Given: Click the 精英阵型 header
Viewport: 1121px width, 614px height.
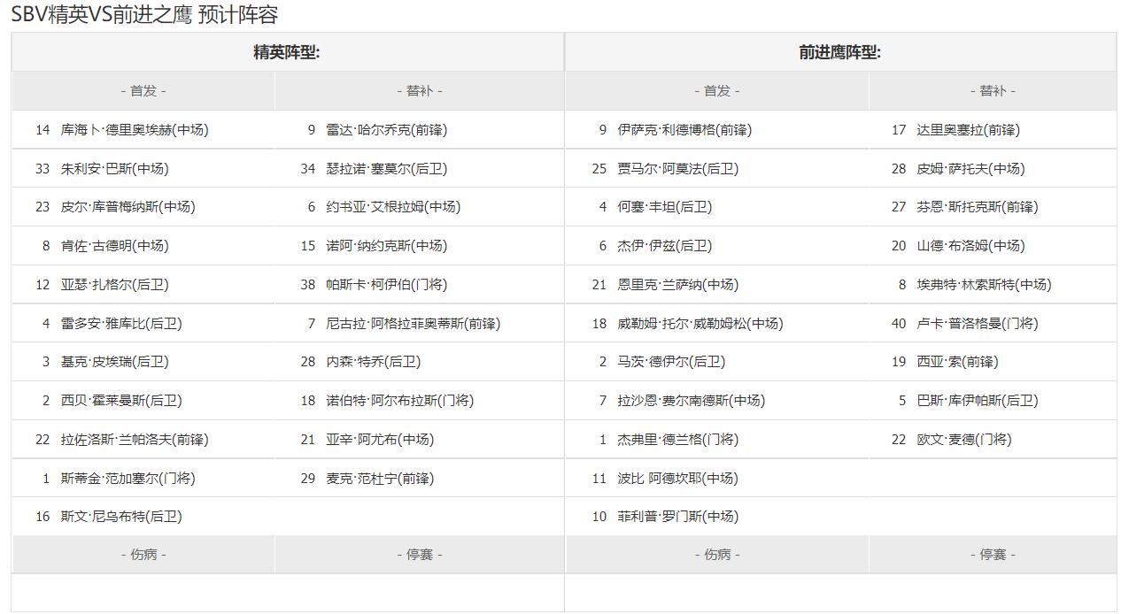Looking at the screenshot, I should click(286, 52).
